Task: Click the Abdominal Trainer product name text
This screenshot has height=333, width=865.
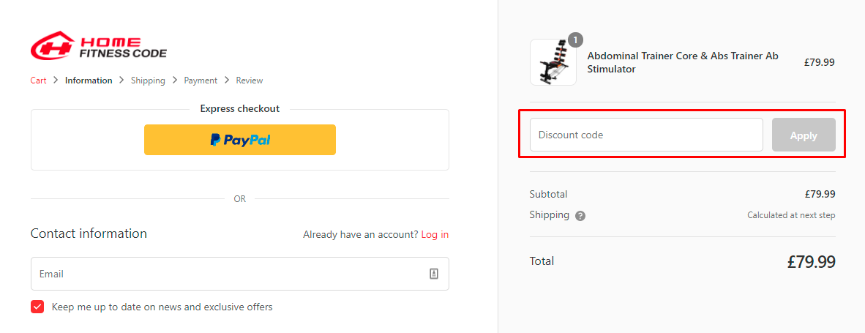Action: tap(683, 62)
